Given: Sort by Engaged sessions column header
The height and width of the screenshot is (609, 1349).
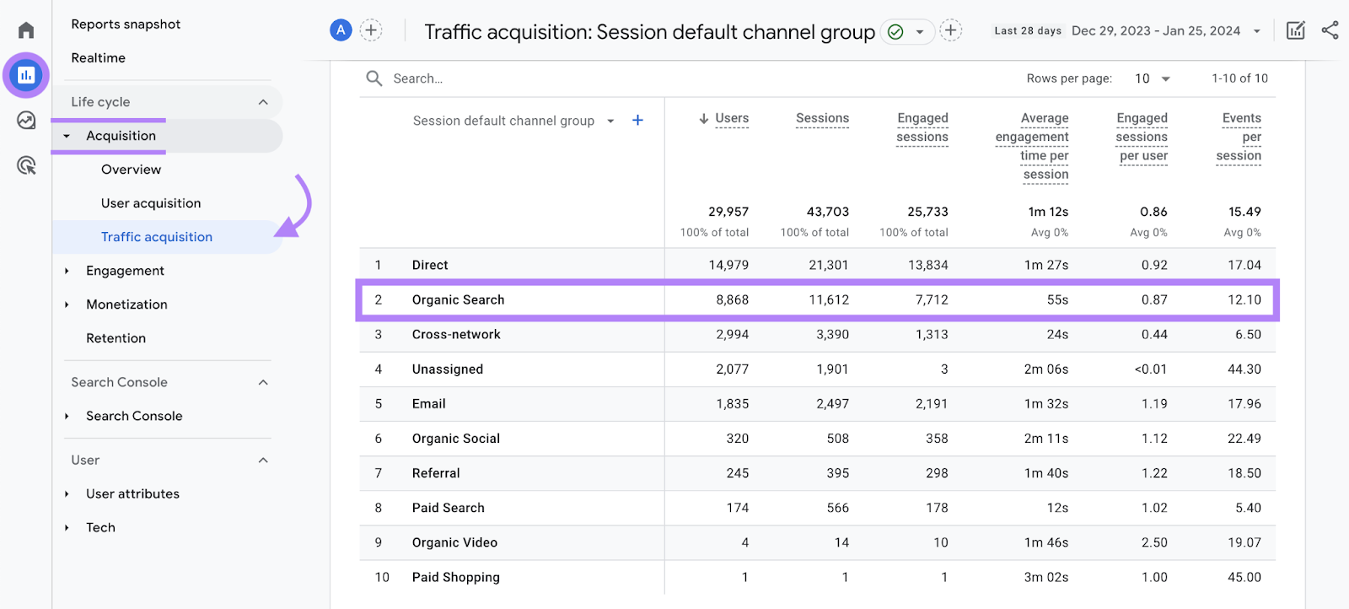Looking at the screenshot, I should coord(922,128).
